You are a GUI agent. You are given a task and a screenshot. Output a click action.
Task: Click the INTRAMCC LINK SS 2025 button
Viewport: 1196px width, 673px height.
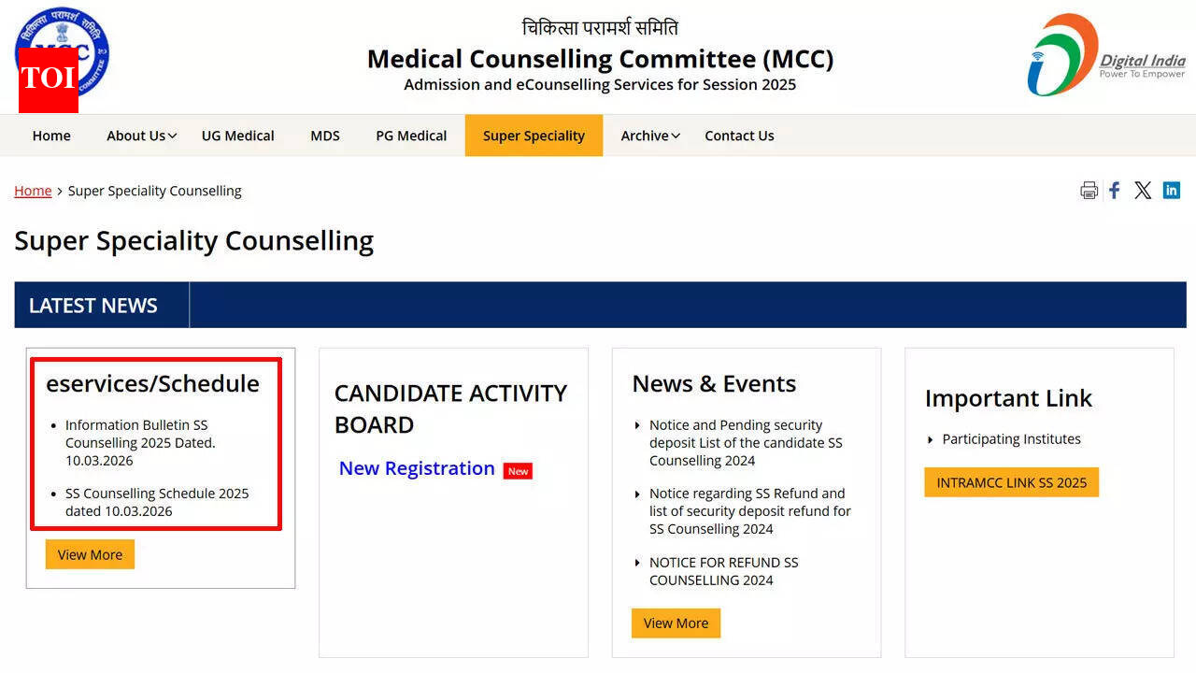1011,482
